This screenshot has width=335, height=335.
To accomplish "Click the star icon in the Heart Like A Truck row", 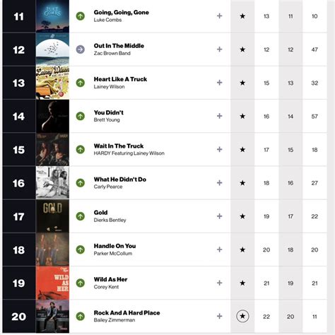I will (242, 83).
